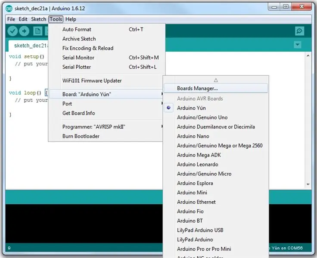Select Arduino/Genuino Micro board
The height and width of the screenshot is (258, 317).
pos(216,174)
